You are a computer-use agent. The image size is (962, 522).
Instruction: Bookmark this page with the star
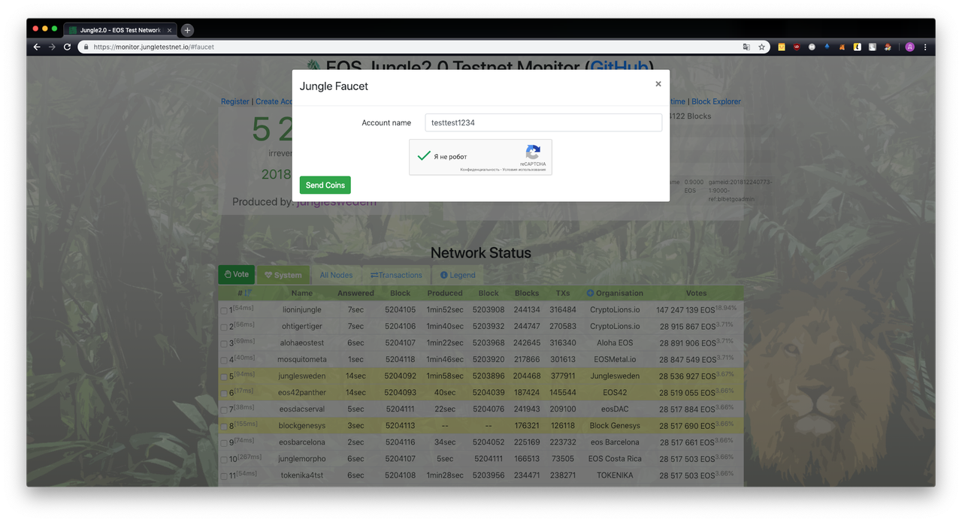761,47
